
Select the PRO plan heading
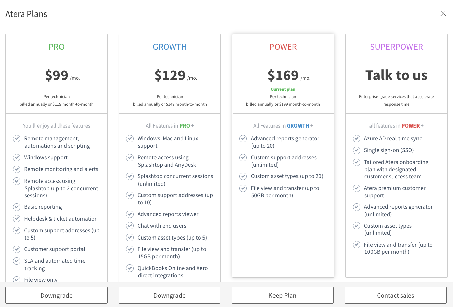[x=56, y=47]
